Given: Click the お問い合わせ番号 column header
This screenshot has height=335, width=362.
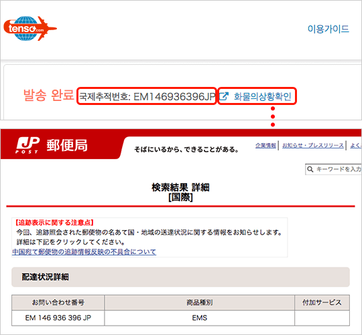Looking at the screenshot, I should tap(58, 302).
